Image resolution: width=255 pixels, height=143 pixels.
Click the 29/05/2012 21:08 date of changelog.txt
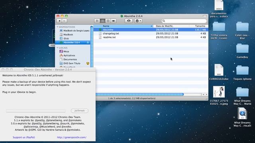coord(167,33)
